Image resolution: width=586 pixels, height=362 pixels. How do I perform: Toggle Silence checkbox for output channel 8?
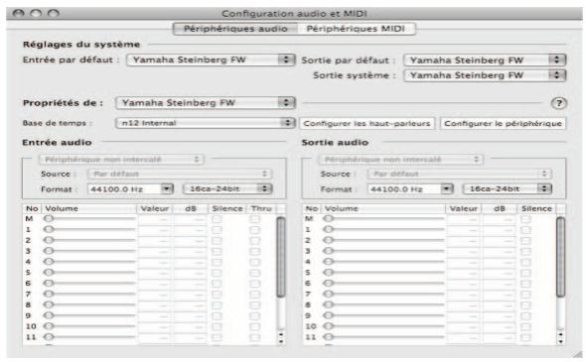point(525,305)
